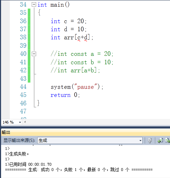Viewport: 170px width, 178px height.
Task: Place cursor on the int arr[c+d] line
Action: click(x=72, y=38)
